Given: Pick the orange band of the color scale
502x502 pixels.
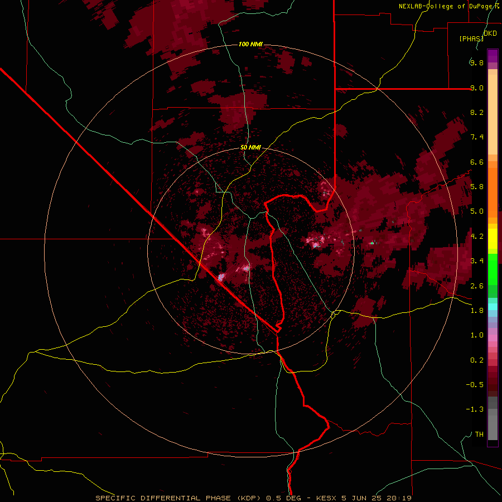Looking at the screenshot, I should coord(493,192).
